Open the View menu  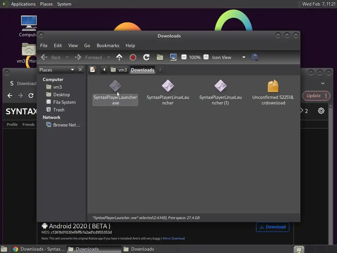pyautogui.click(x=73, y=45)
